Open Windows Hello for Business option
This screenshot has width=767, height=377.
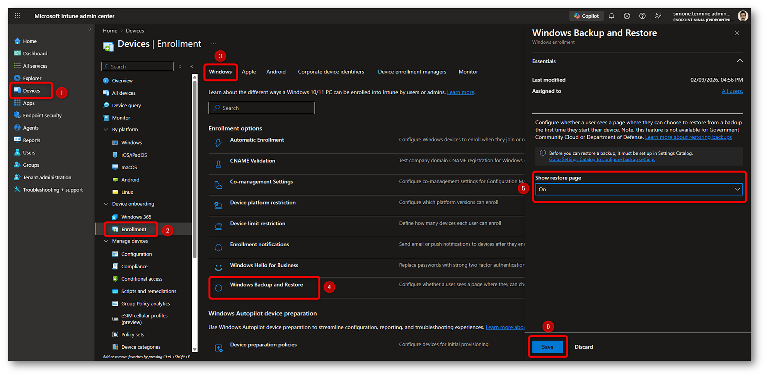(264, 265)
